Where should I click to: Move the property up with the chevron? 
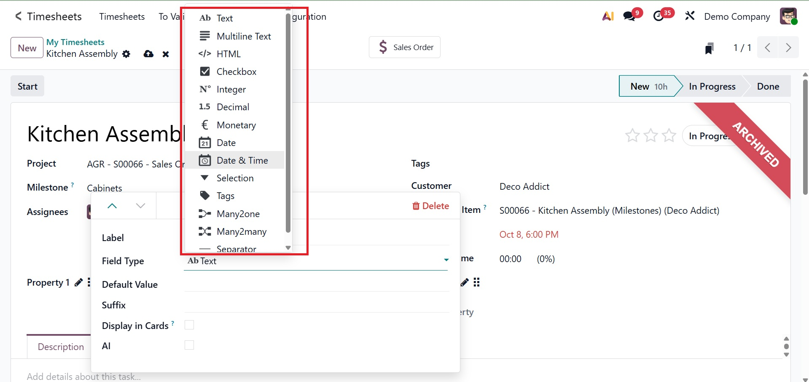(x=112, y=206)
